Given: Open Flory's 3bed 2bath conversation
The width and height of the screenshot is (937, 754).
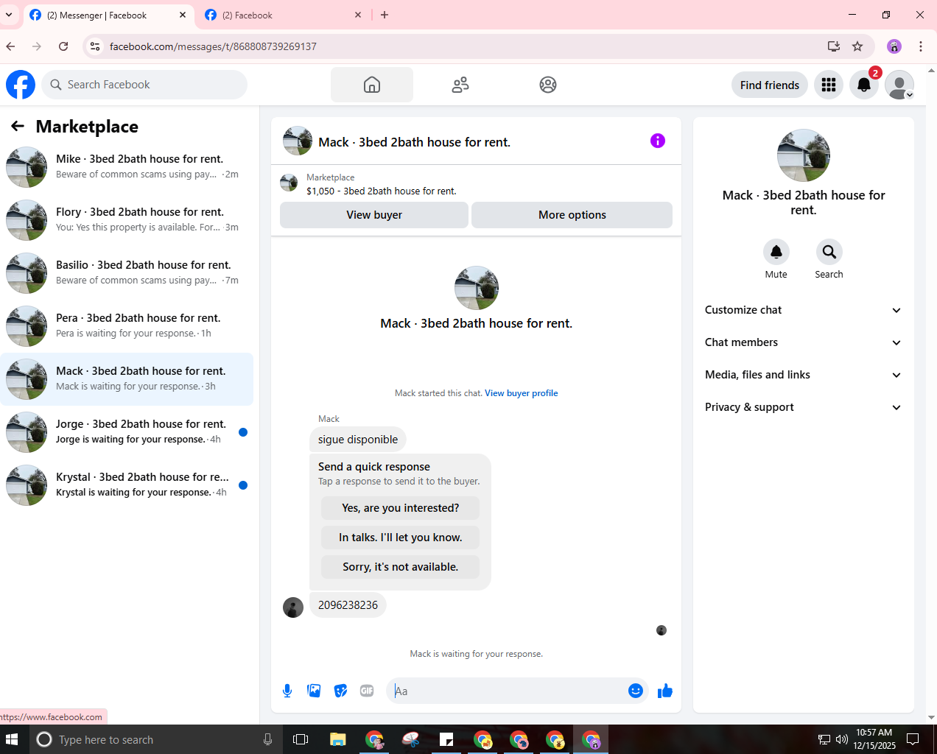Looking at the screenshot, I should click(x=127, y=220).
